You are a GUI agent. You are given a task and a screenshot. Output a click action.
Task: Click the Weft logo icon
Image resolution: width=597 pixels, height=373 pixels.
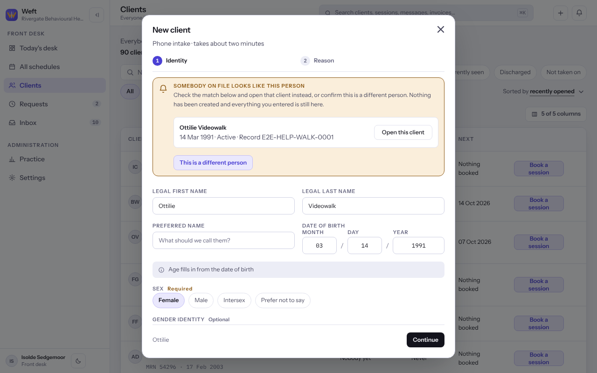pyautogui.click(x=12, y=15)
